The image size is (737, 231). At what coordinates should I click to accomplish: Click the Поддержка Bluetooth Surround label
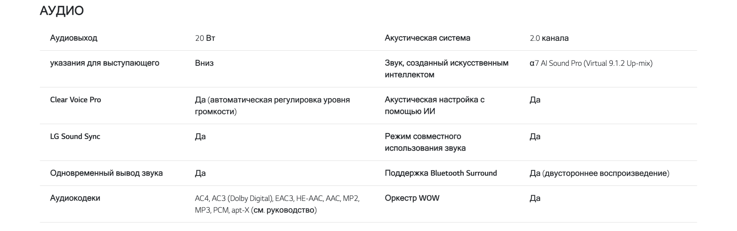point(440,173)
